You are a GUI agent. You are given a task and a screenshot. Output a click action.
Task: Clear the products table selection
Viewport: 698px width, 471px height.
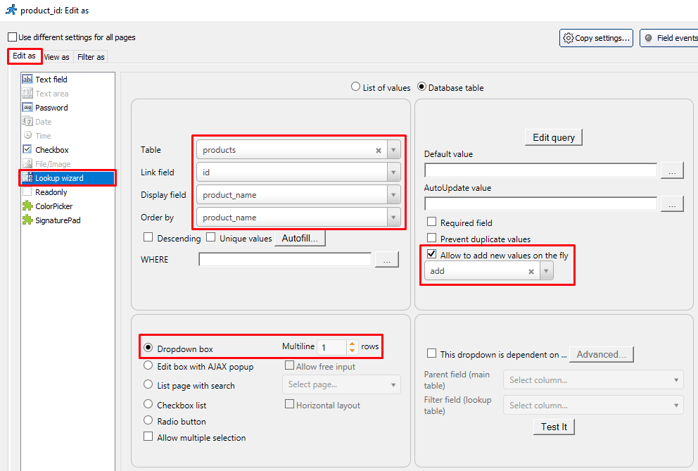pos(378,150)
